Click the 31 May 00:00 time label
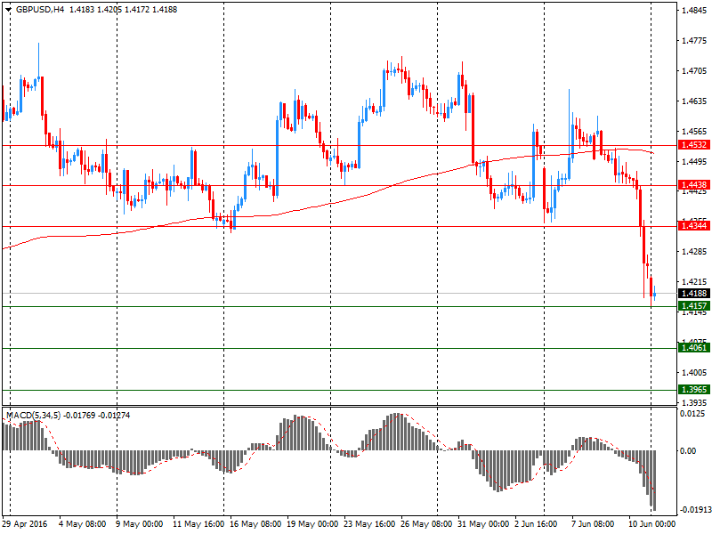Screen dimensions: 712x534 click(481, 525)
